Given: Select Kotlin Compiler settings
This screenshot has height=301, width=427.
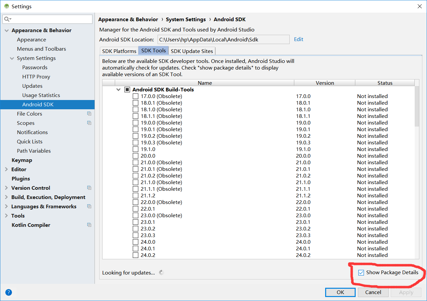Looking at the screenshot, I should (x=31, y=225).
